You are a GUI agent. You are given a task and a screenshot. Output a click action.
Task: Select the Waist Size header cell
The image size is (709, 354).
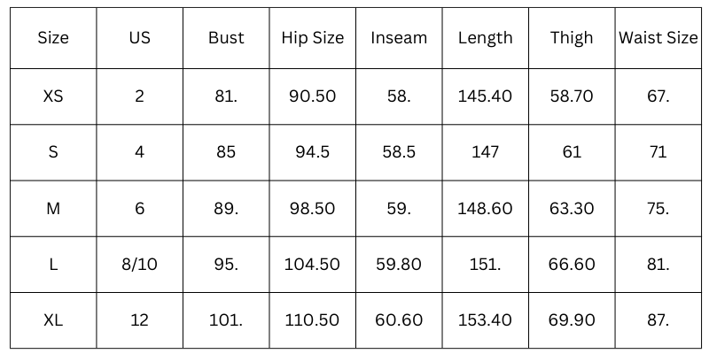tap(658, 38)
